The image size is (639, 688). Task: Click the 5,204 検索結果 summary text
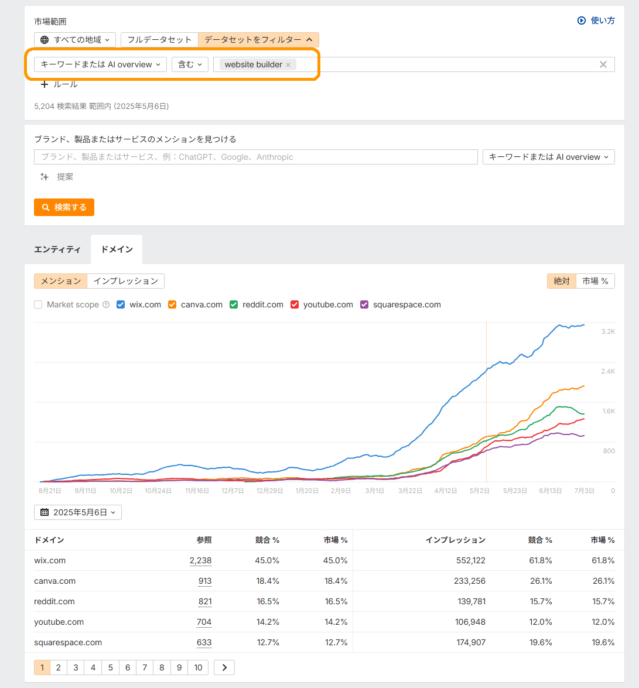tap(101, 106)
